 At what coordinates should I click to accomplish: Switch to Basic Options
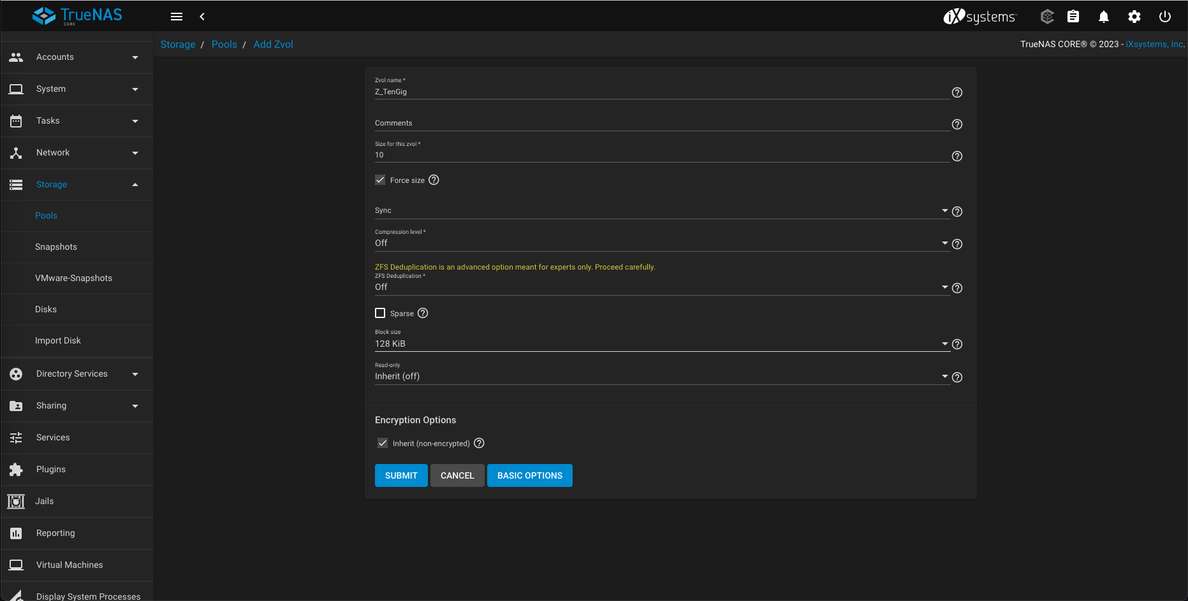529,475
